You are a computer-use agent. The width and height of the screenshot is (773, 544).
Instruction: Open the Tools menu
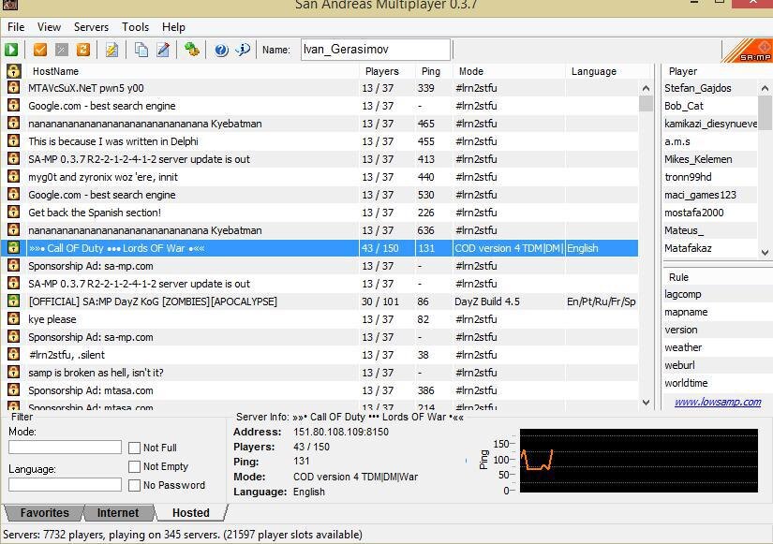point(135,27)
